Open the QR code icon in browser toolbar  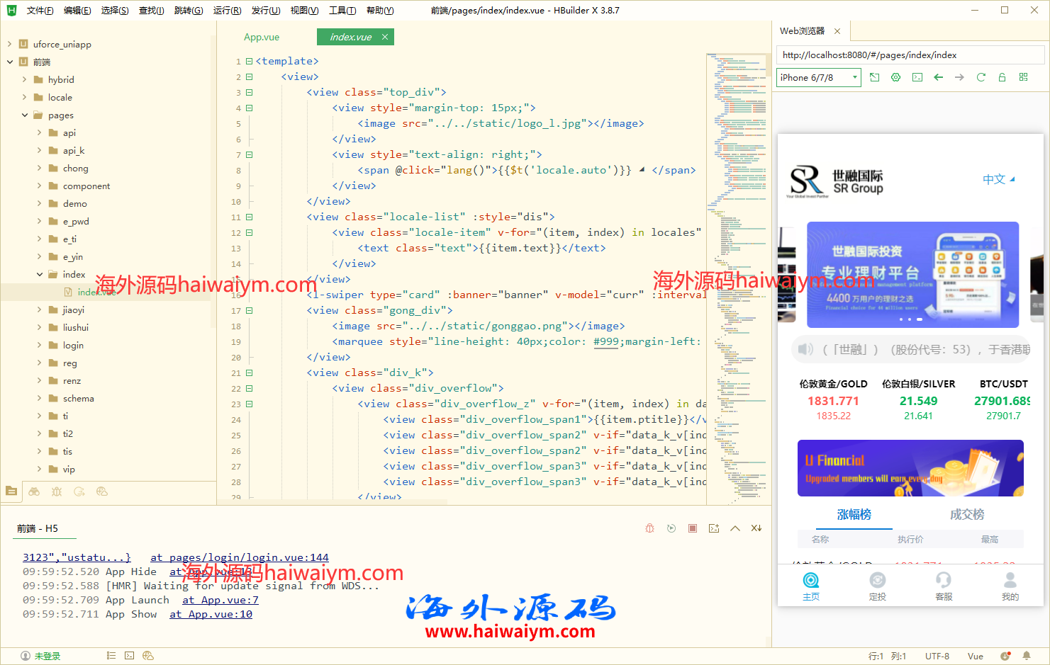pos(1023,77)
